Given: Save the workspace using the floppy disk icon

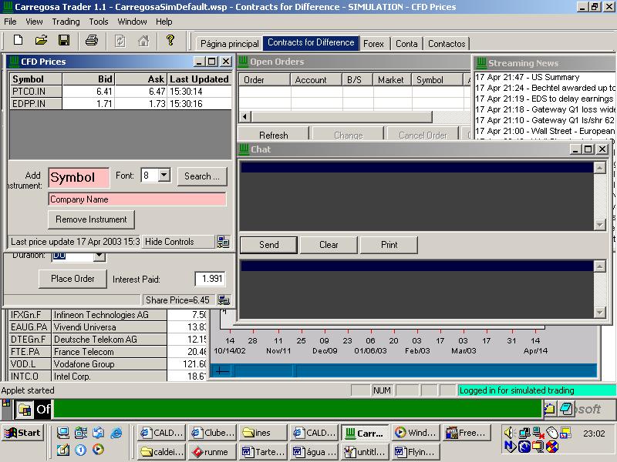Looking at the screenshot, I should (x=64, y=40).
